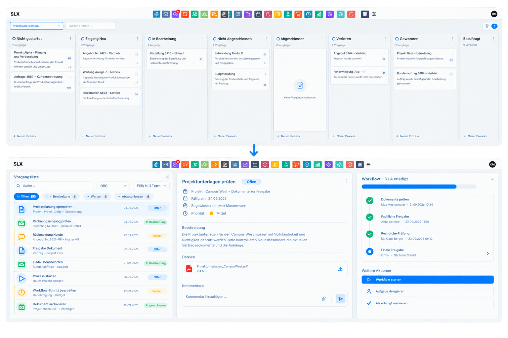Screen dimensions: 508x338
Task: Switch to the Warten 3 tab
Action: click(x=97, y=196)
